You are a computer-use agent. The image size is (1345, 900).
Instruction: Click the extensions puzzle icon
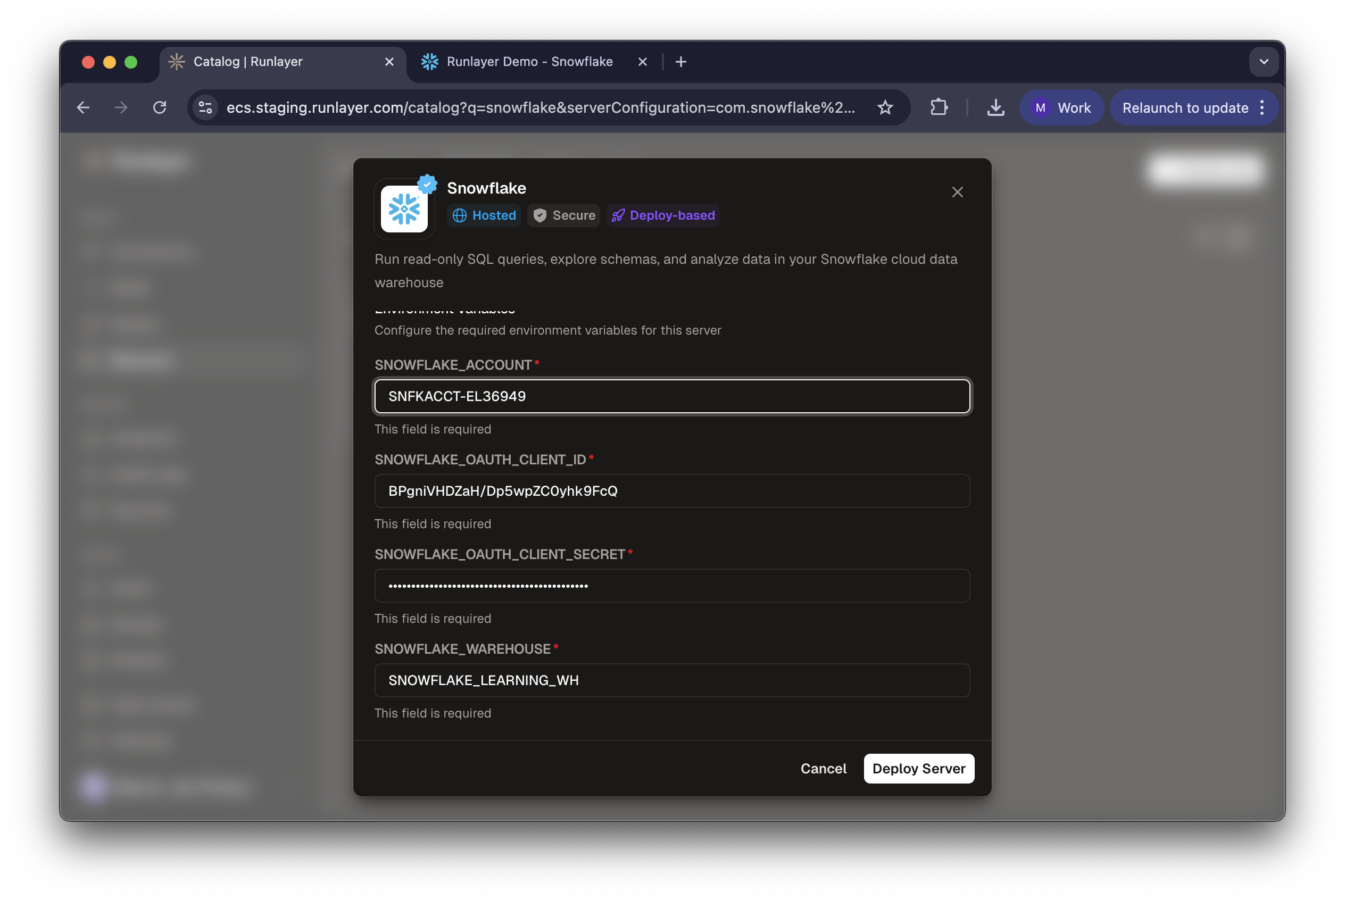pyautogui.click(x=939, y=107)
